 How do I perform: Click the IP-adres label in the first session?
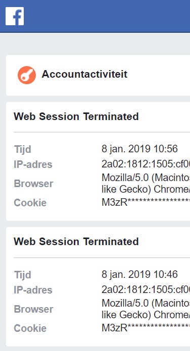33,164
